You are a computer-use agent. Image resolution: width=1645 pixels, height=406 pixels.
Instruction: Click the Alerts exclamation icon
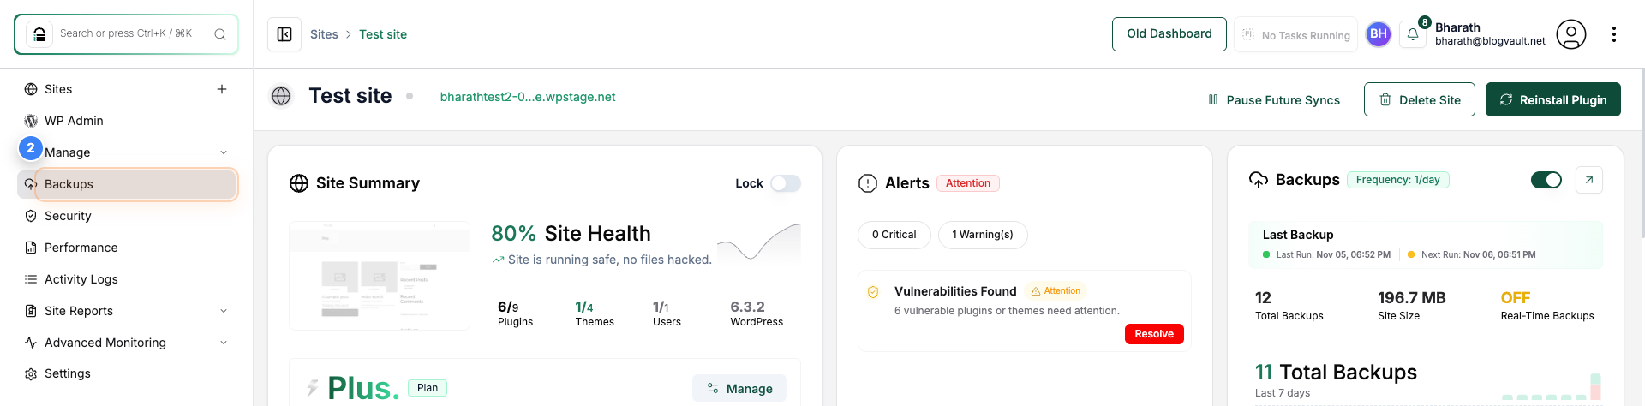tap(868, 183)
